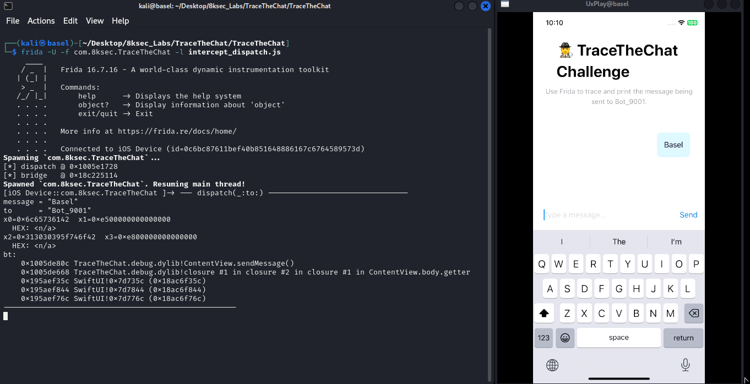Tap the H key
The height and width of the screenshot is (384, 750).
point(636,289)
